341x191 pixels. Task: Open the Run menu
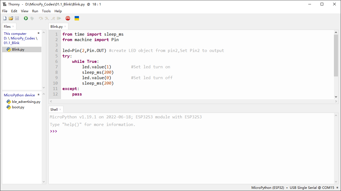tap(35, 11)
